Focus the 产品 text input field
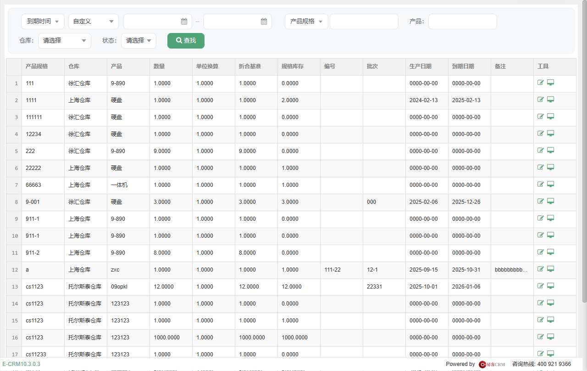The width and height of the screenshot is (587, 371). [463, 22]
